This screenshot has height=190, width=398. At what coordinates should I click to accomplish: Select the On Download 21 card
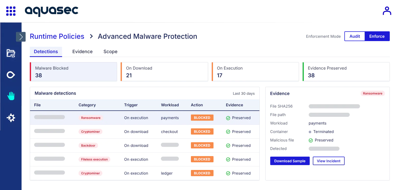(x=164, y=72)
